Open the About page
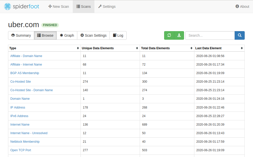Screen dimensions: 253x157 click(x=242, y=7)
